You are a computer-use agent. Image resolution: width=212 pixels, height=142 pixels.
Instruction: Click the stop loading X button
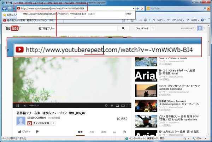click(x=142, y=8)
